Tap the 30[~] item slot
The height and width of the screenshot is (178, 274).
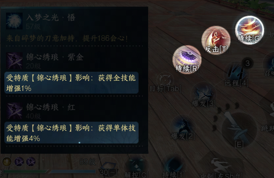pyautogui.click(x=108, y=167)
